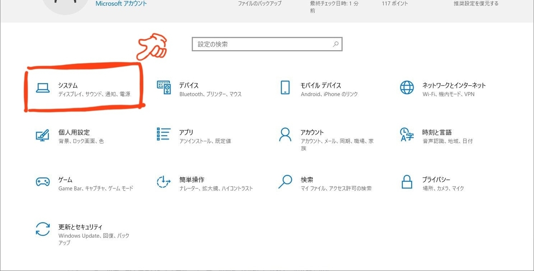Click the デバイス (Devices) icon
Image resolution: width=534 pixels, height=271 pixels.
(165, 88)
